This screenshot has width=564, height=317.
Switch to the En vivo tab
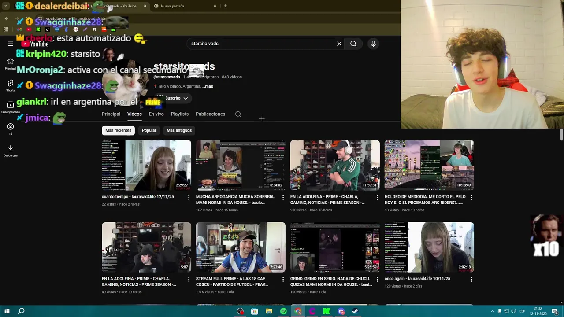click(x=156, y=114)
